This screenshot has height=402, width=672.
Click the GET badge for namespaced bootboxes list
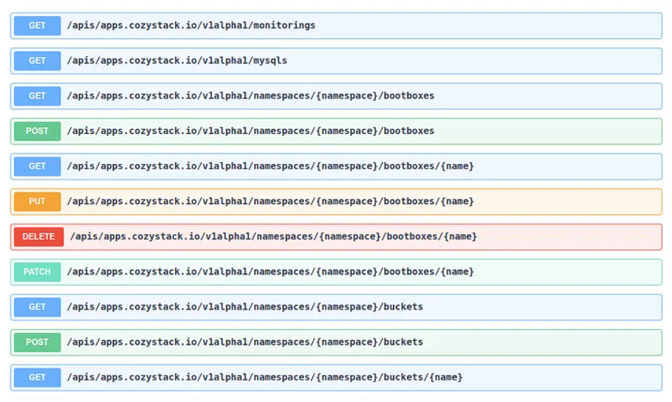pyautogui.click(x=37, y=96)
